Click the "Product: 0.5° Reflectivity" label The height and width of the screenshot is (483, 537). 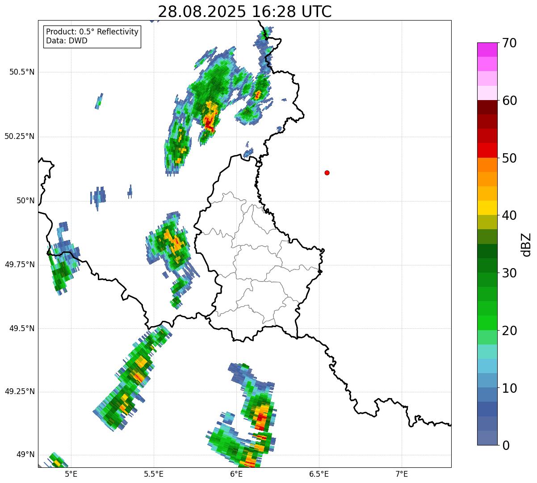click(x=92, y=32)
